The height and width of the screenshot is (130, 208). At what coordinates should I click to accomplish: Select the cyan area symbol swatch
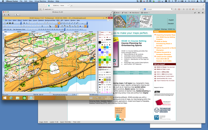coord(107,47)
